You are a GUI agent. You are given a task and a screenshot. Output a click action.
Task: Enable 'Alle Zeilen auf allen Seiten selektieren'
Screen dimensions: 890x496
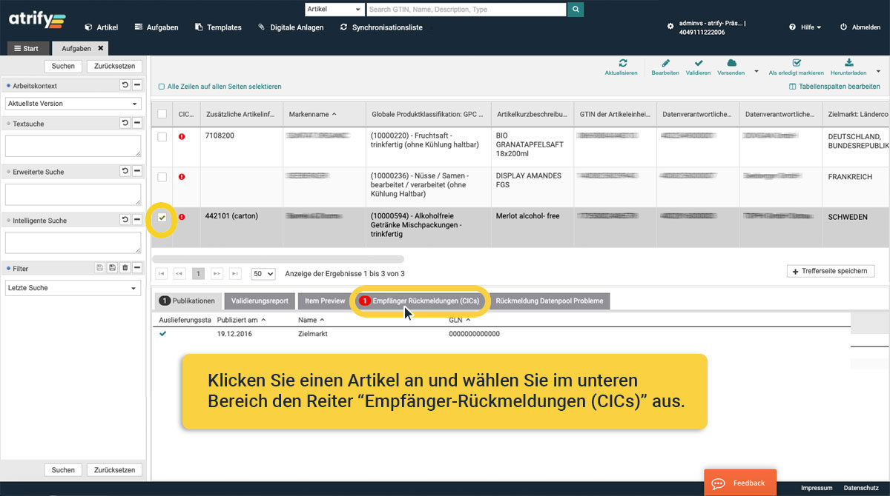point(162,87)
